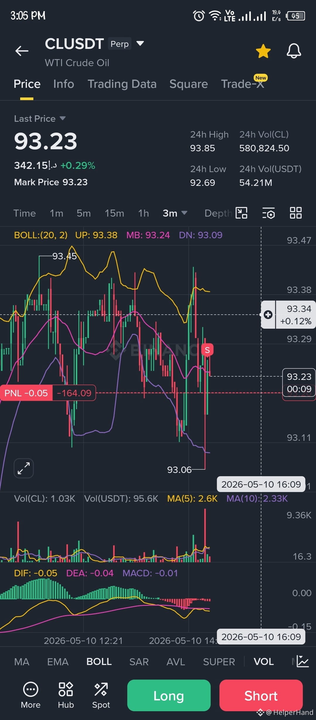Select the Time chart interval
Screen dimensions: 316x720
click(x=25, y=213)
